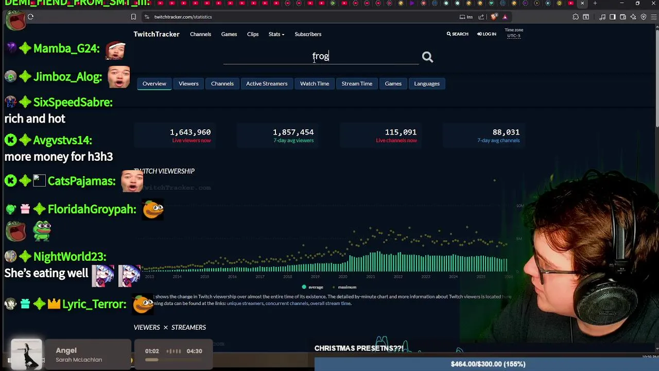Click the NightWorld23 chat username

pos(70,257)
